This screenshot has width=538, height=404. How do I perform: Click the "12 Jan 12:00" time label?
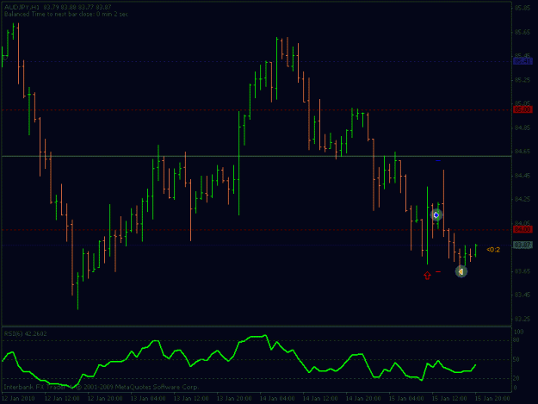coord(62,398)
